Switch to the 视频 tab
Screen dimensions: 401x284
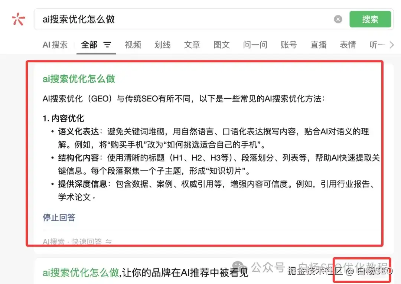133,45
